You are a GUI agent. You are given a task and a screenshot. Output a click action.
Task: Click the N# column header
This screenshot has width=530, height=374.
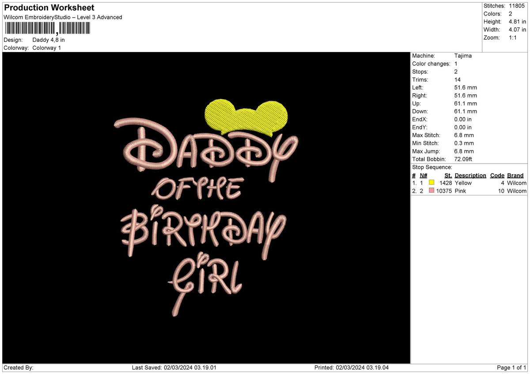tap(423, 175)
